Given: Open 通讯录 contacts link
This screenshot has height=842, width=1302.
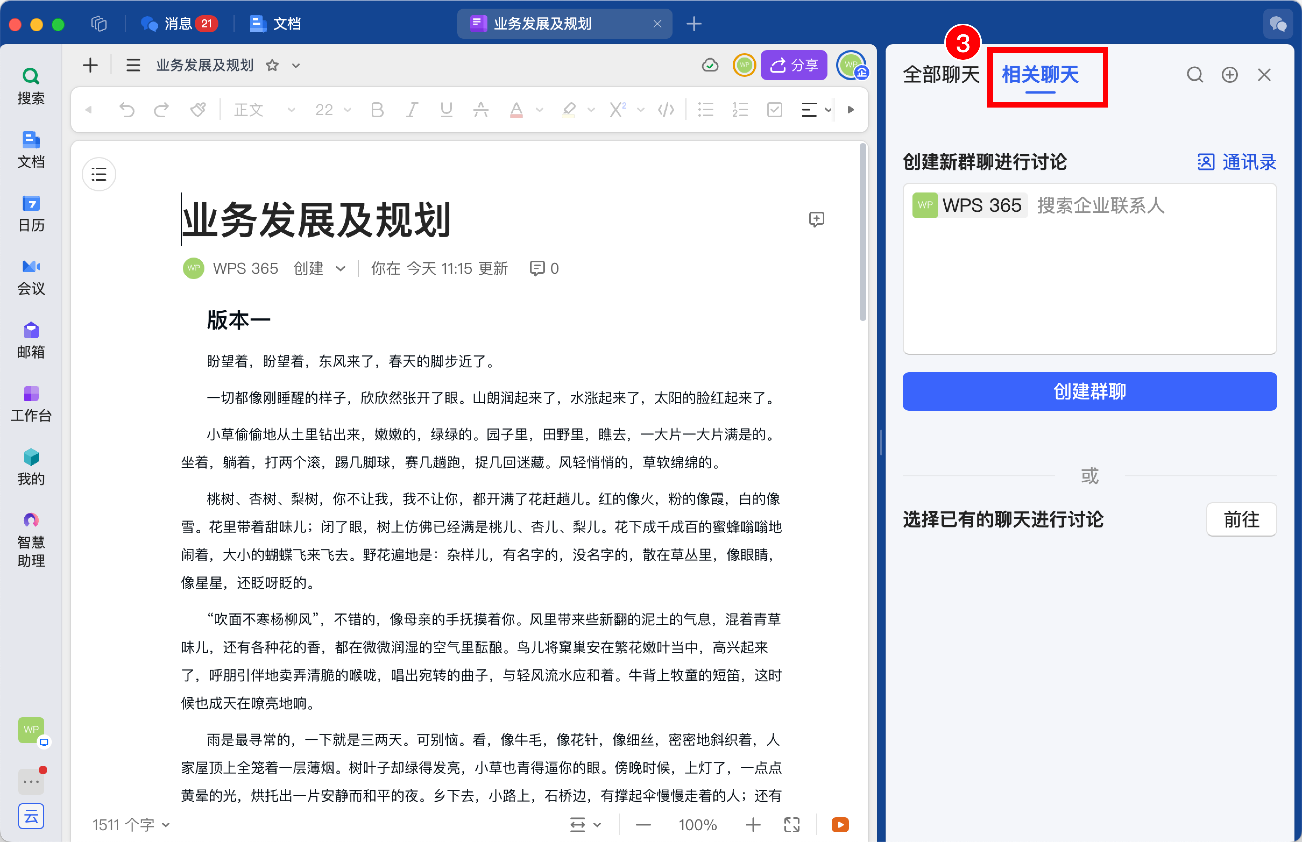Looking at the screenshot, I should coord(1236,162).
